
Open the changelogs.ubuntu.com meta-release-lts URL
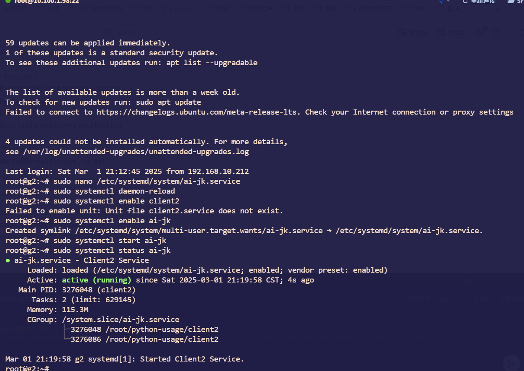tap(196, 112)
